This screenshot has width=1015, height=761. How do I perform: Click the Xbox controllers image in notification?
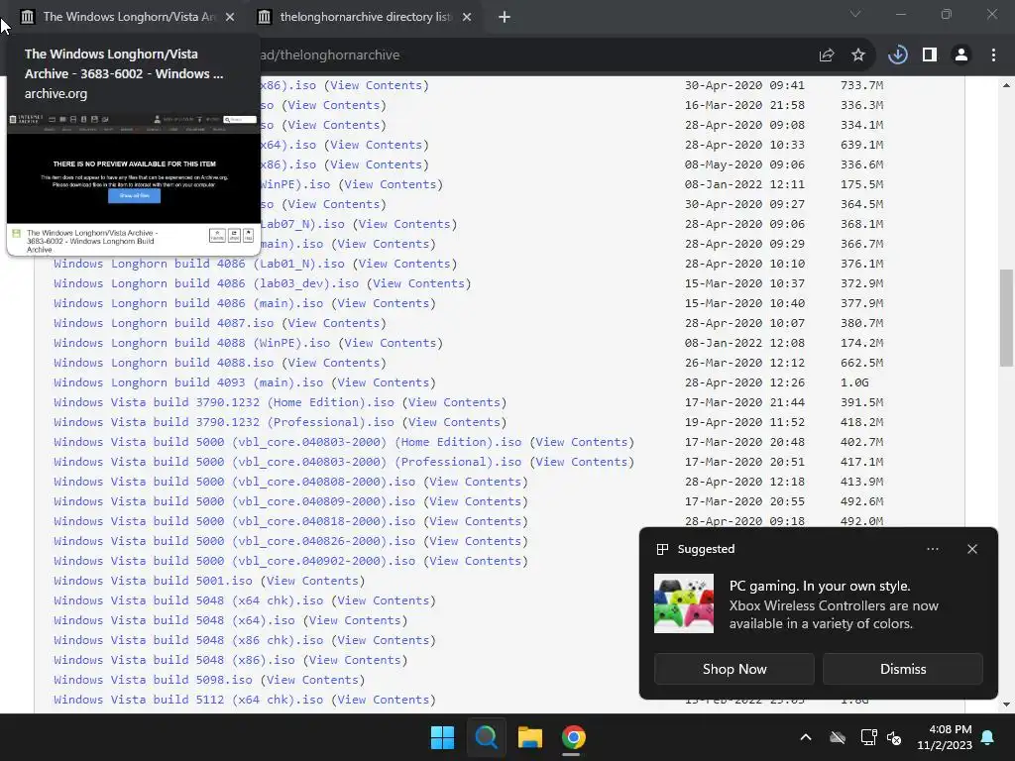(684, 603)
